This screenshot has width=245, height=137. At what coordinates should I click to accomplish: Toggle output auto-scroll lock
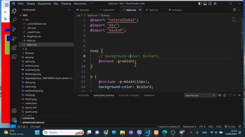[x=225, y=95]
